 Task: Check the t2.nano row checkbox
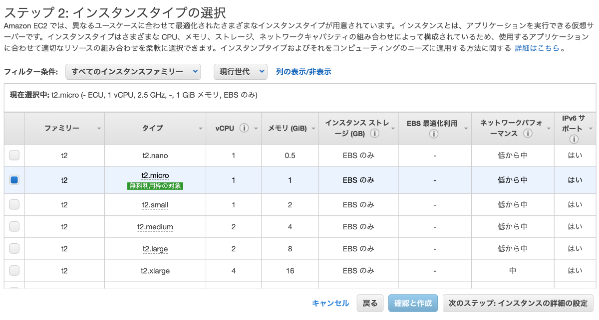[14, 156]
